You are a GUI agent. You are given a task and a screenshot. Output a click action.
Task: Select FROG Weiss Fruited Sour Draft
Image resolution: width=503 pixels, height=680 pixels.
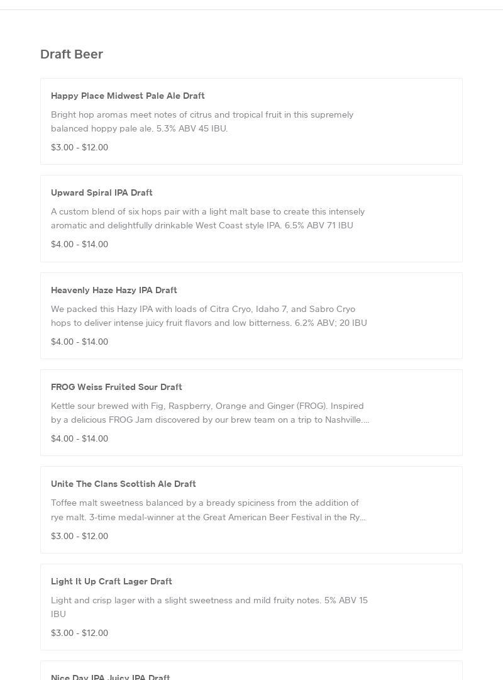click(x=116, y=387)
